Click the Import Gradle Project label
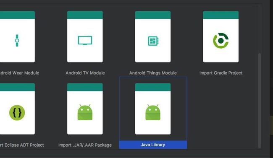Screen dimensions: 273x158 221,73
